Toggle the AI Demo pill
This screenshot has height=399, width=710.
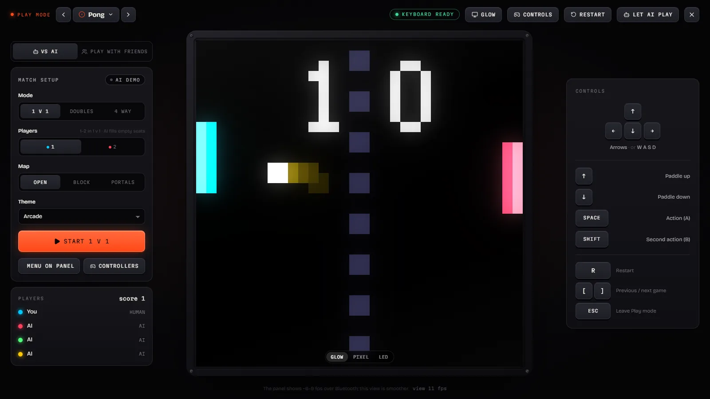pos(125,80)
